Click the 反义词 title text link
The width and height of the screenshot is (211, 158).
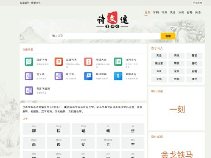pos(70,74)
